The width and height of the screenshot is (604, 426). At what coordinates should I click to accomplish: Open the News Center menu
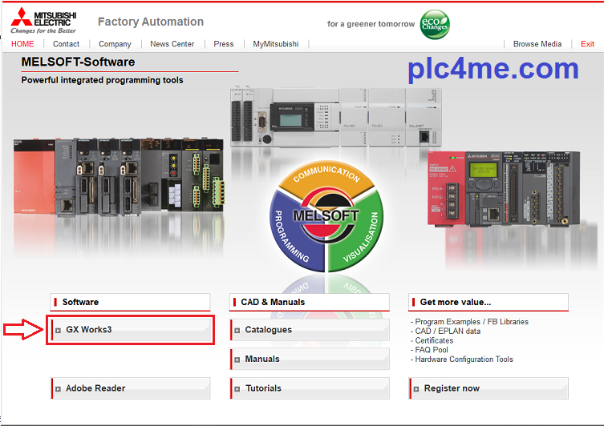click(x=172, y=44)
